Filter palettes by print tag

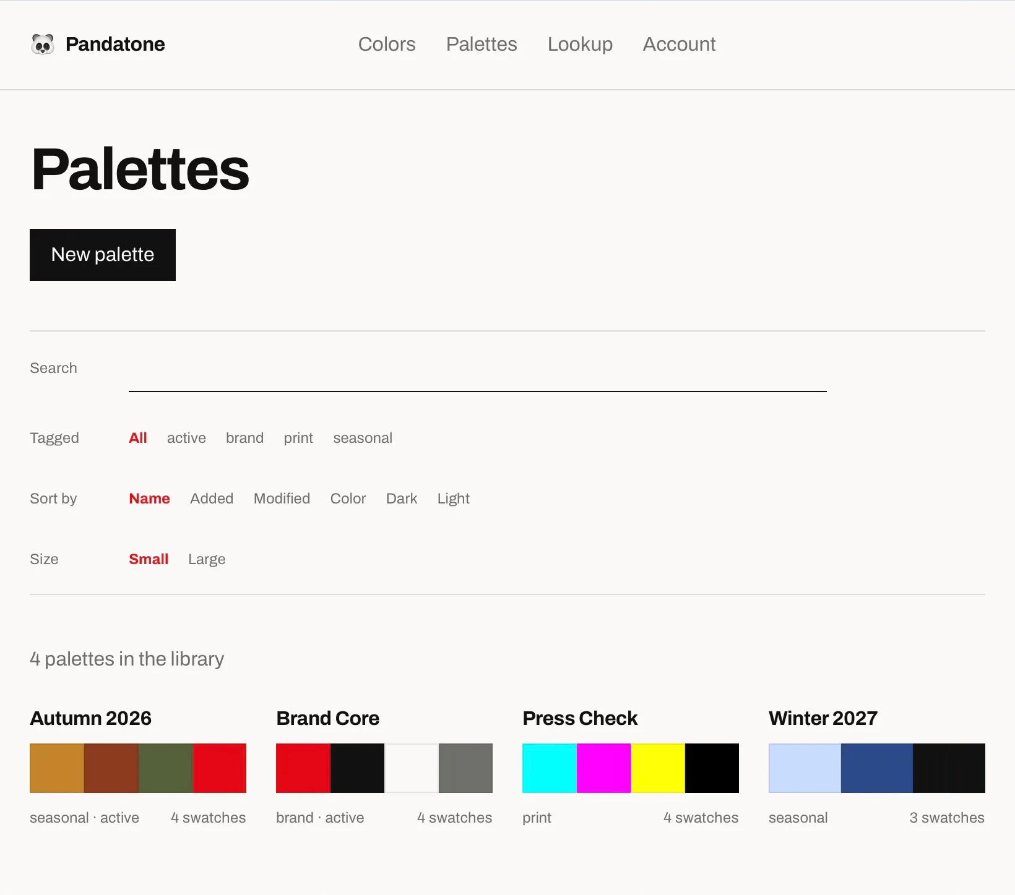pyautogui.click(x=298, y=438)
